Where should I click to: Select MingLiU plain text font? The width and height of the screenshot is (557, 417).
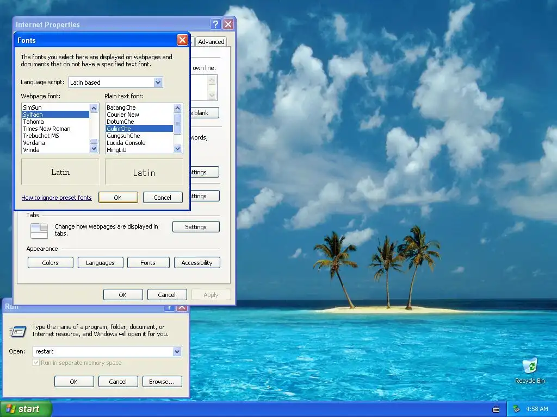(x=139, y=150)
